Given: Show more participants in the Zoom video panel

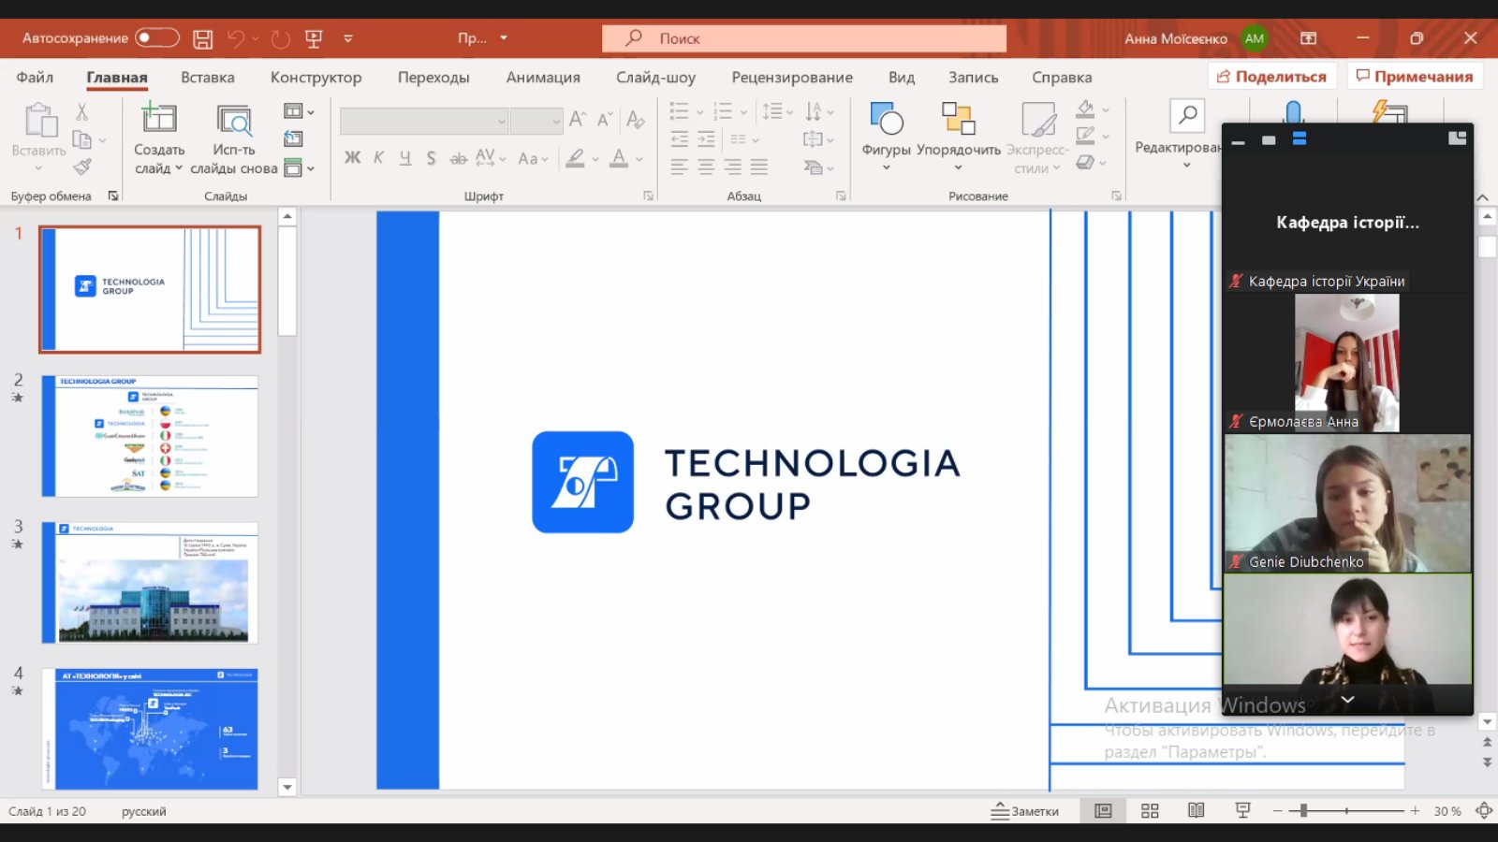Looking at the screenshot, I should (x=1347, y=700).
